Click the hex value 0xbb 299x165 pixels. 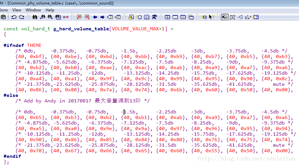[141, 57]
